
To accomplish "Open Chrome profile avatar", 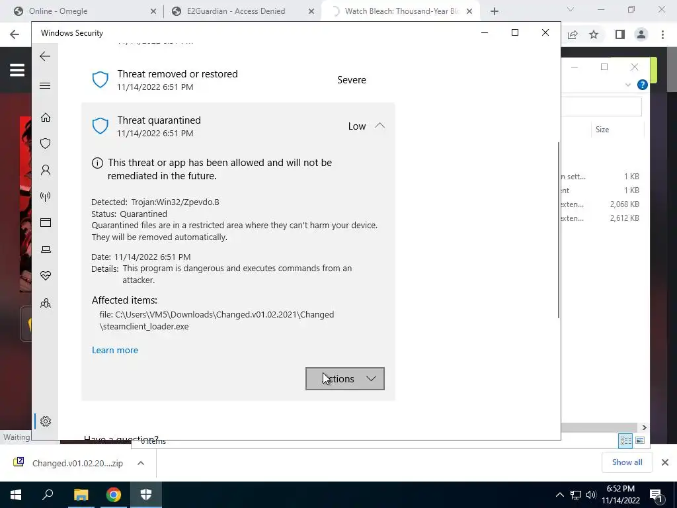I will [641, 34].
